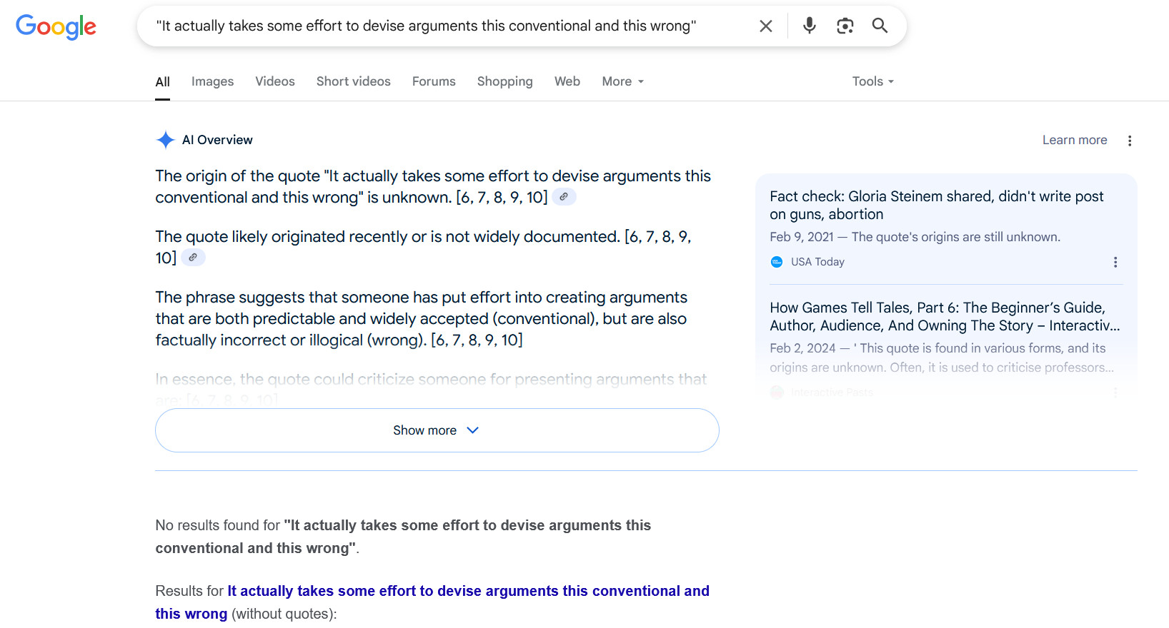The width and height of the screenshot is (1169, 628).
Task: Open Learn more about AI Overview
Action: coord(1075,140)
